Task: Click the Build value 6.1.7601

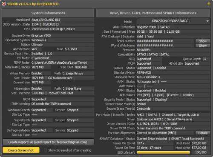Action: point(71,49)
